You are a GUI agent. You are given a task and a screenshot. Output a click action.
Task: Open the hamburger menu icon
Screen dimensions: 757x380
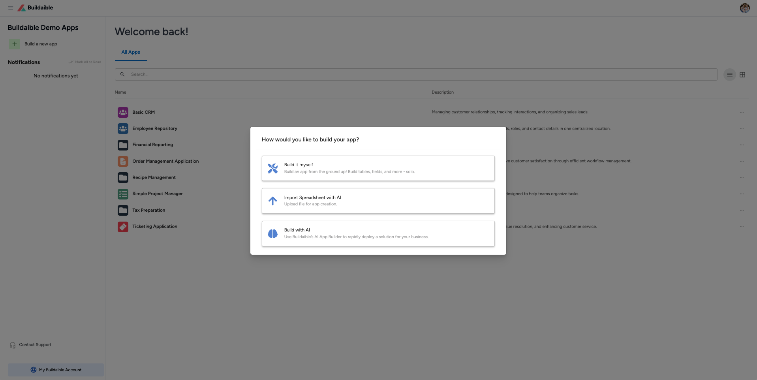[11, 8]
